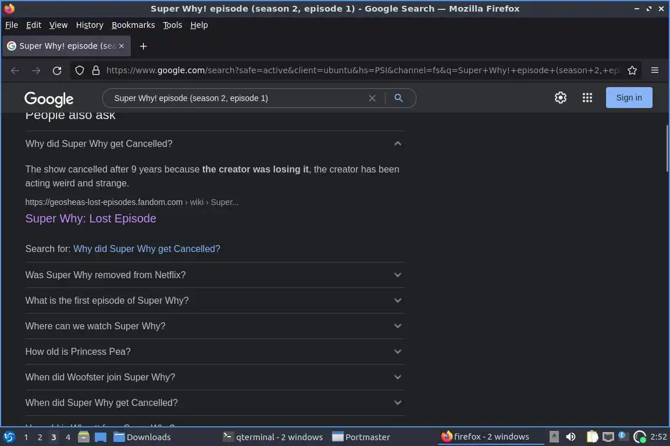Bookmark this page with the star icon

coord(632,70)
